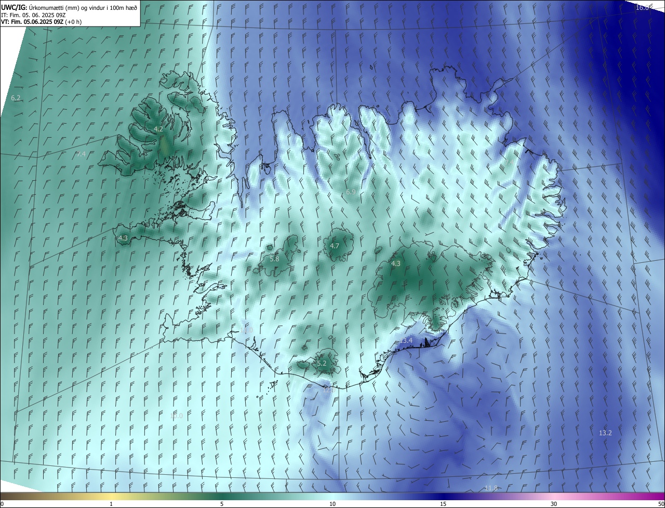Click the 5.2 value label
Image resolution: width=665 pixels, height=508 pixels.
pos(322,363)
